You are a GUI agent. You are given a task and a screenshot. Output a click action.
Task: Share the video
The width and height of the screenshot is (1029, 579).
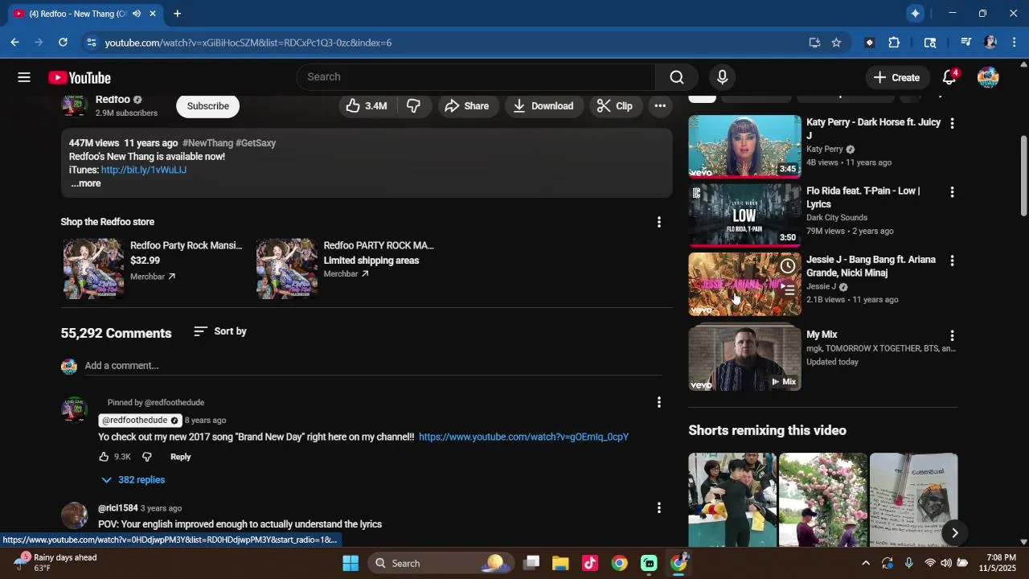467,106
